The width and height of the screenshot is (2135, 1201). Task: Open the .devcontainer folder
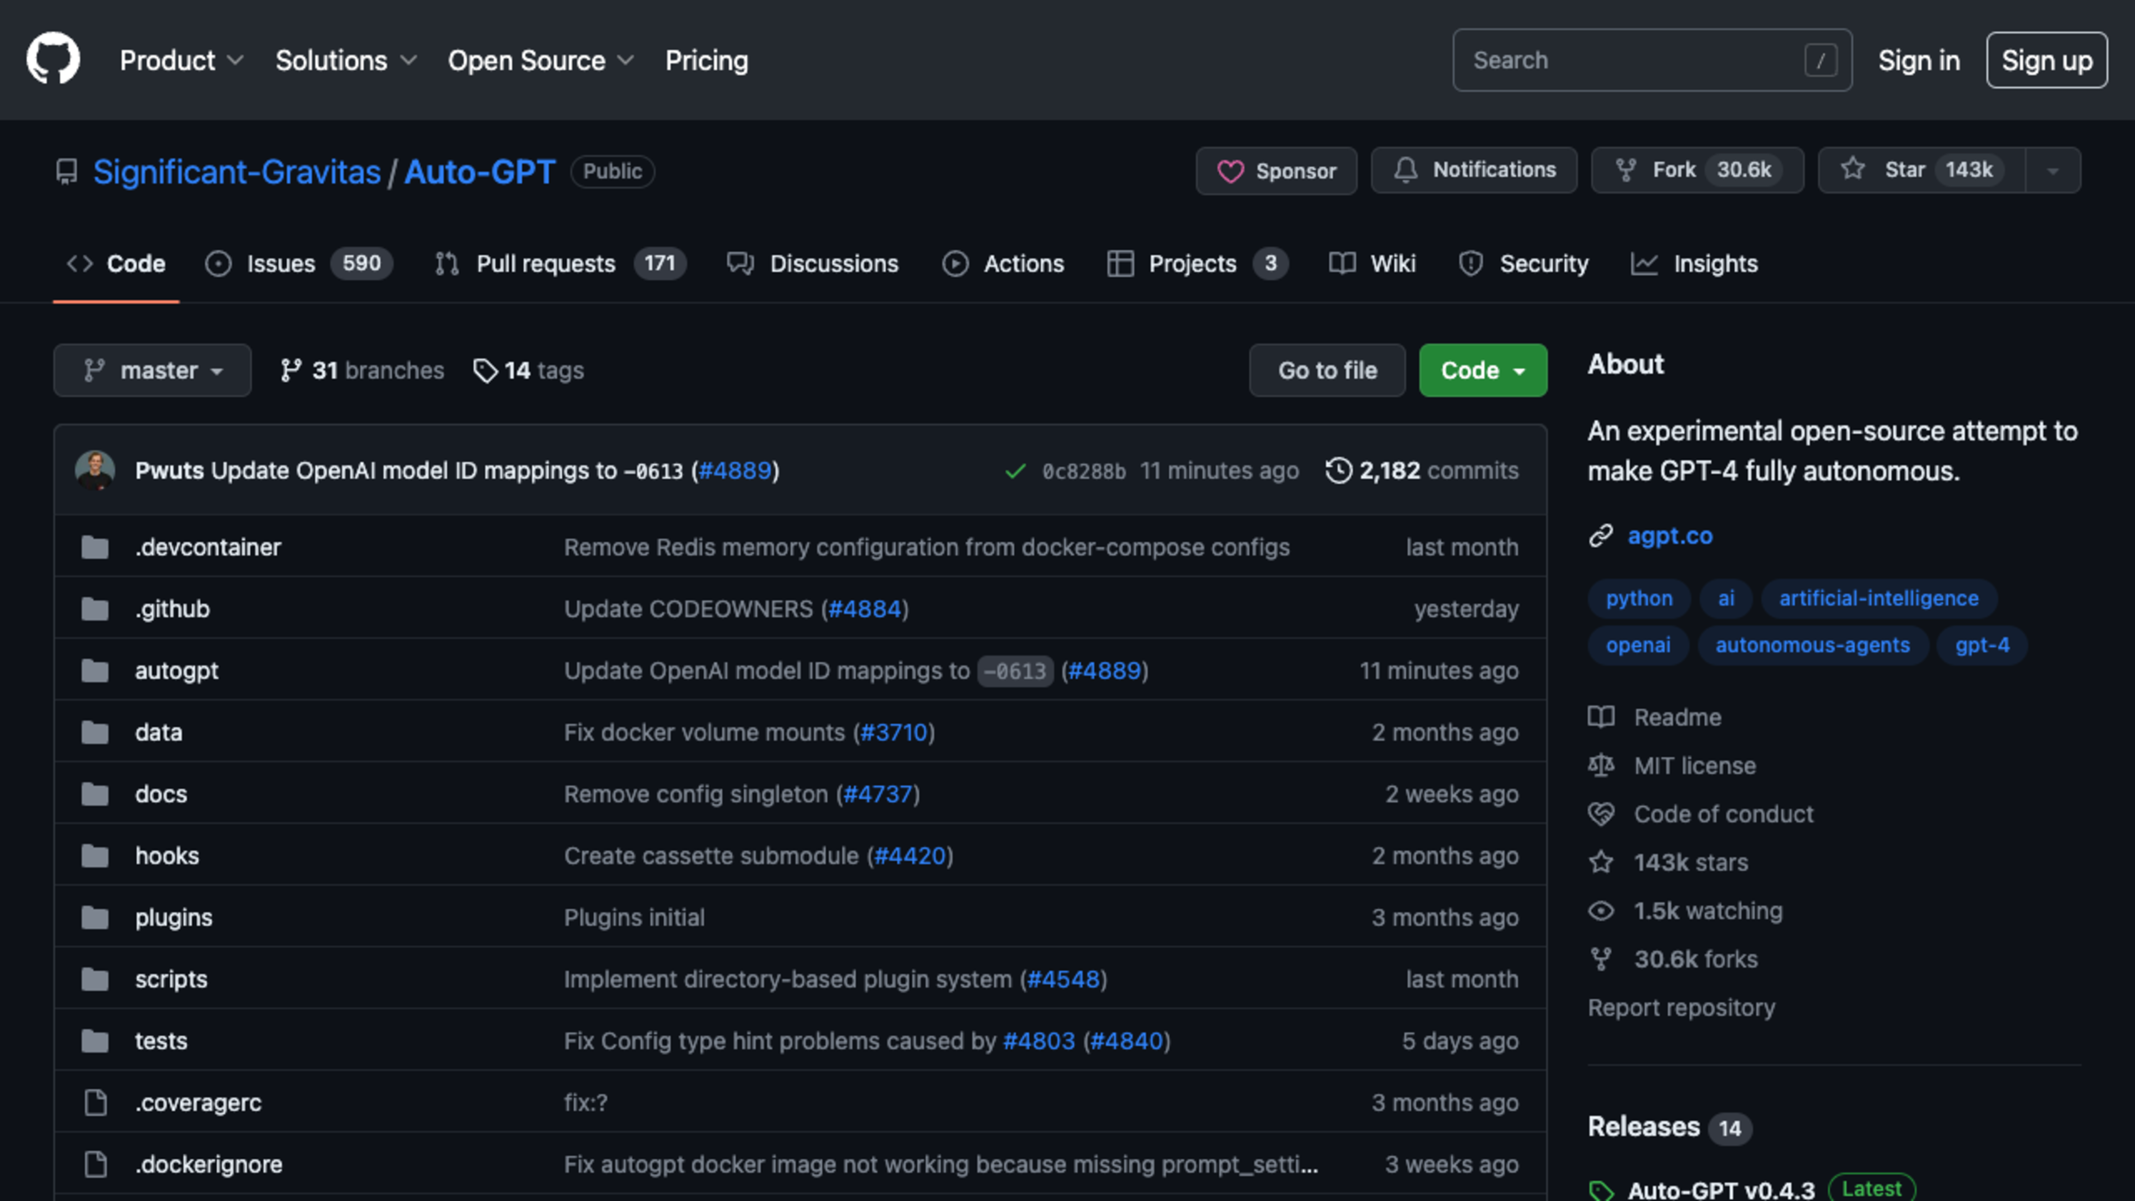[208, 547]
